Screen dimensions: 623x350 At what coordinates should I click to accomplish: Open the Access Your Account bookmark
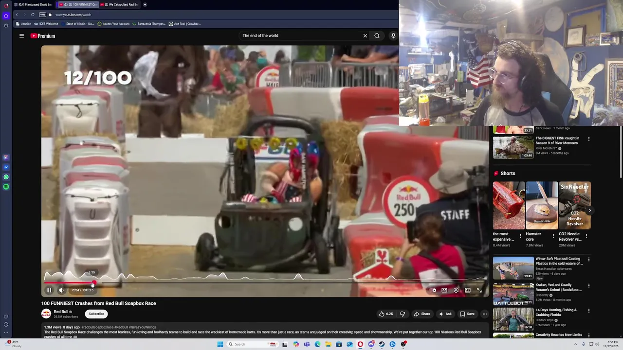(x=113, y=23)
